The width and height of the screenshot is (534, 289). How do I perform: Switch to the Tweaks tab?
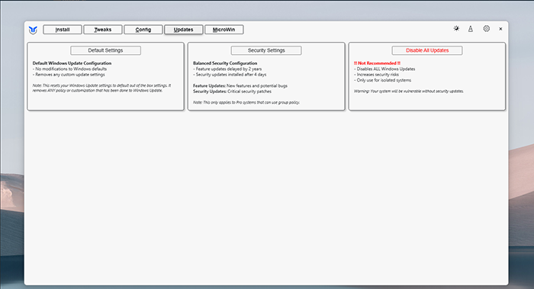click(x=103, y=30)
